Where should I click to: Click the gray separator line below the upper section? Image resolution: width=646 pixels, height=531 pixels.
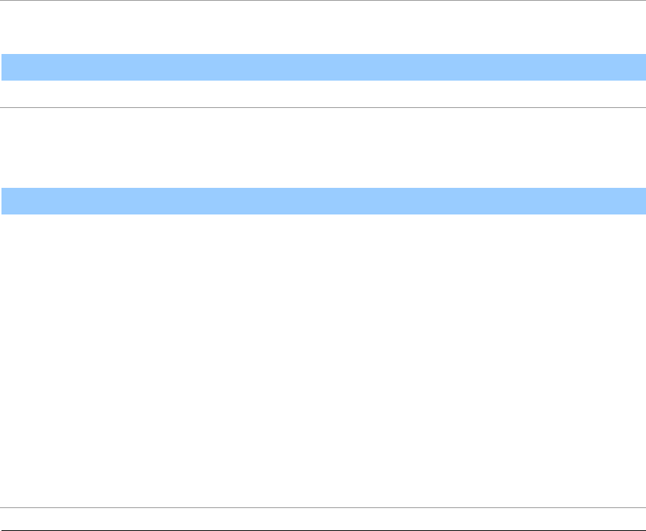tap(323, 108)
